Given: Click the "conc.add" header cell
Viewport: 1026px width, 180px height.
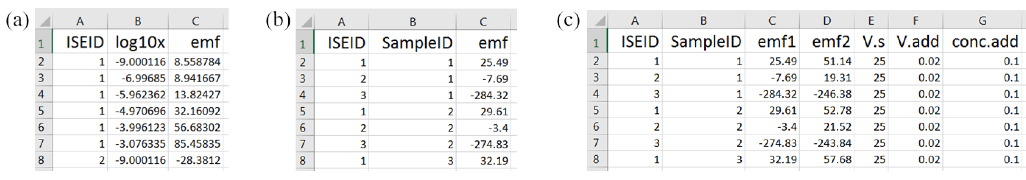Looking at the screenshot, I should click(x=984, y=42).
